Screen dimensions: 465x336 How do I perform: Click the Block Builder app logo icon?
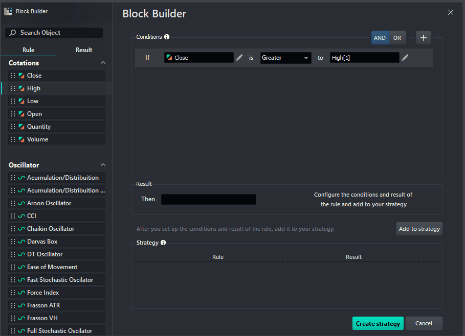coord(8,11)
